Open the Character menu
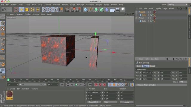The width and height of the screenshot is (191, 107). tap(90, 5)
